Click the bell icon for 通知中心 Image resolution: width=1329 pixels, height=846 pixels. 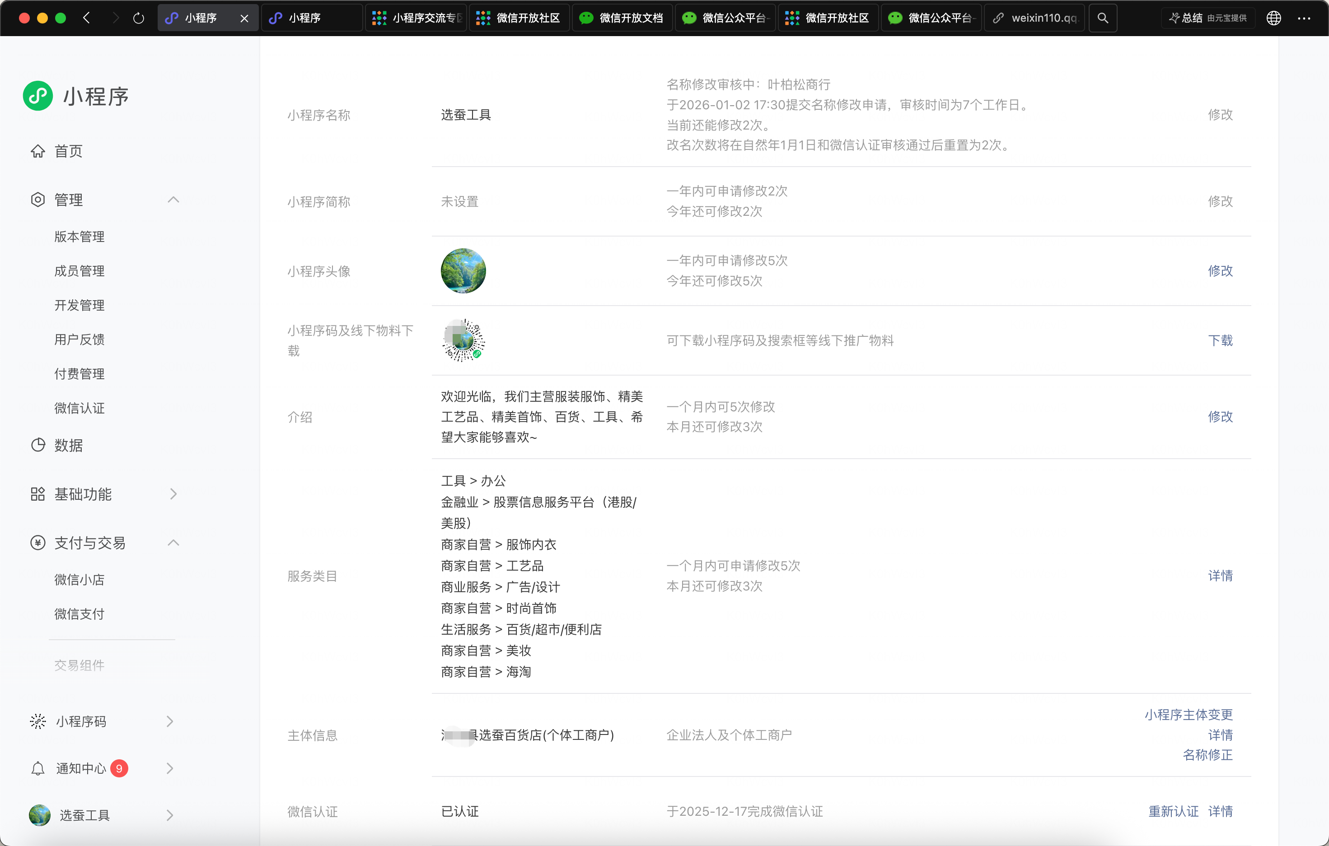click(x=37, y=768)
